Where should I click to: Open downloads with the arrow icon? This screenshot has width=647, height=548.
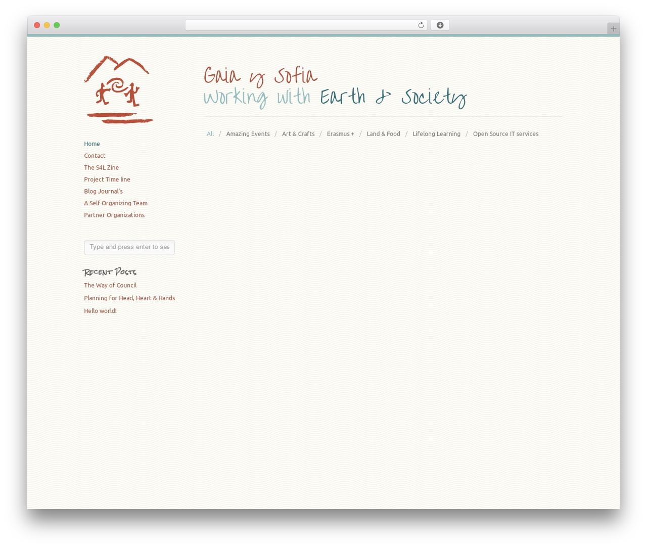click(440, 25)
